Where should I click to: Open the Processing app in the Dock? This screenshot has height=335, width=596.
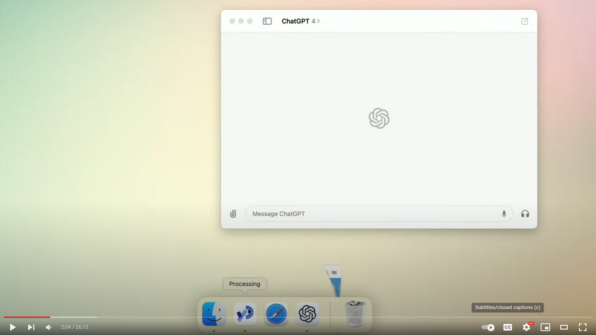point(245,314)
